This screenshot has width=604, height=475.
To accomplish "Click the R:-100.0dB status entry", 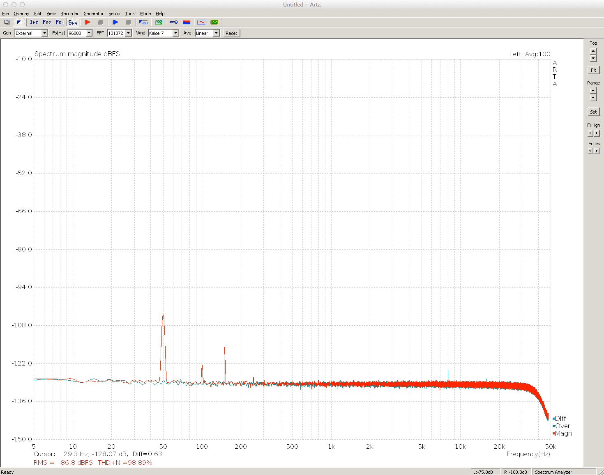I will (516, 472).
